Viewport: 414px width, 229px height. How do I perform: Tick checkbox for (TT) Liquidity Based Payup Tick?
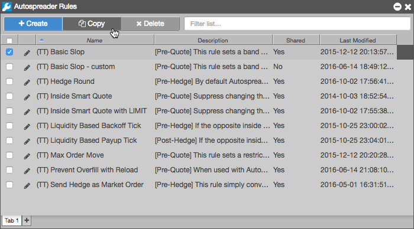[9, 140]
